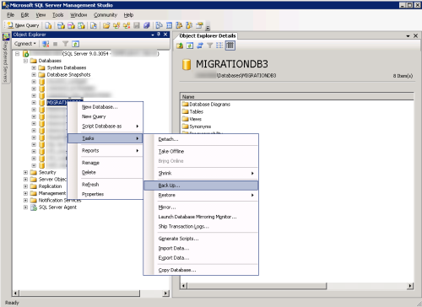The image size is (422, 307).
Task: Select Import Data... menu entry
Action: (201, 248)
